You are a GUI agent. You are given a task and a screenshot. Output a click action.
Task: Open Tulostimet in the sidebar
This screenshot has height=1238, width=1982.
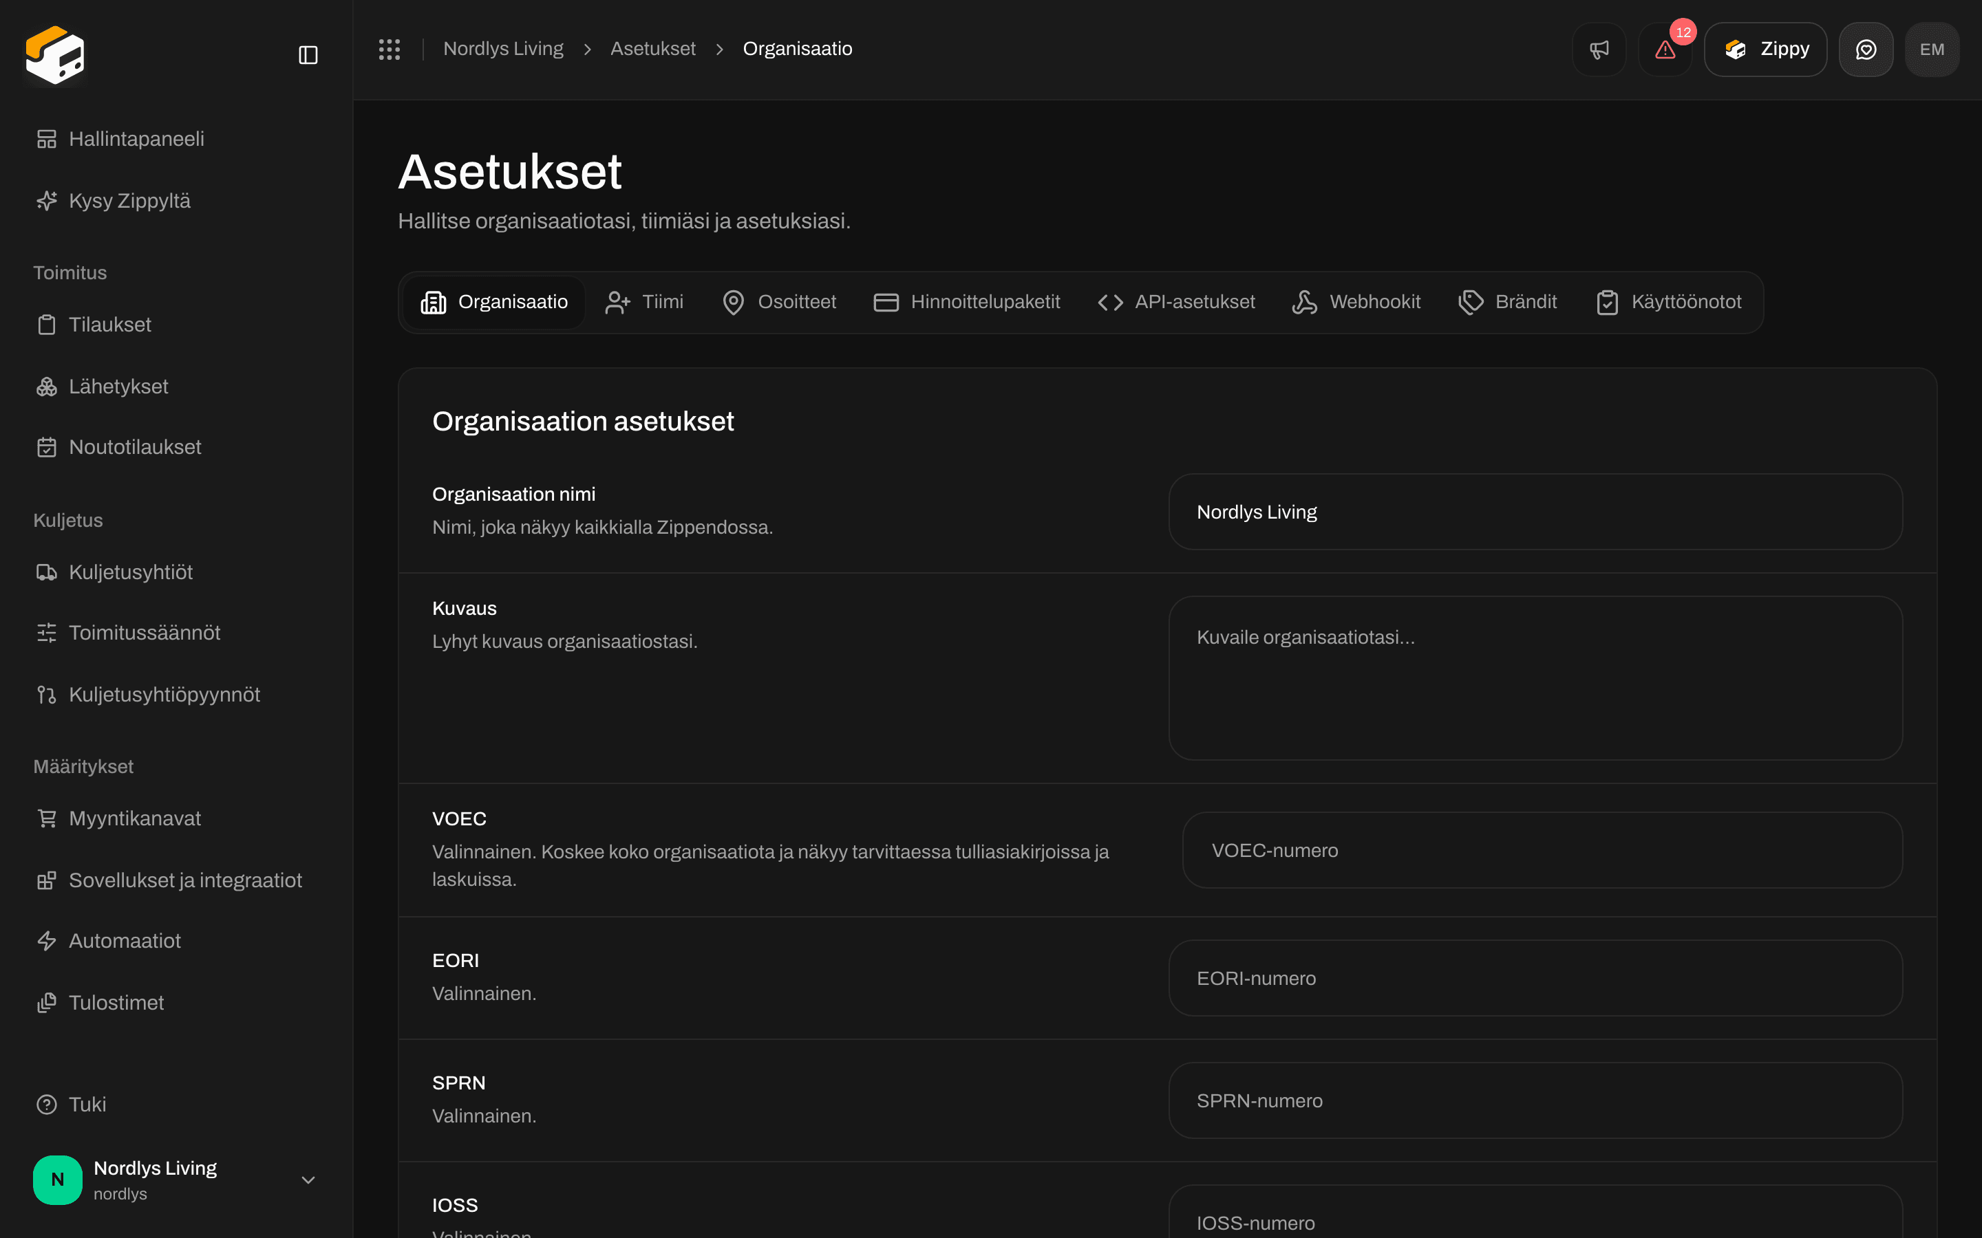pyautogui.click(x=177, y=1002)
